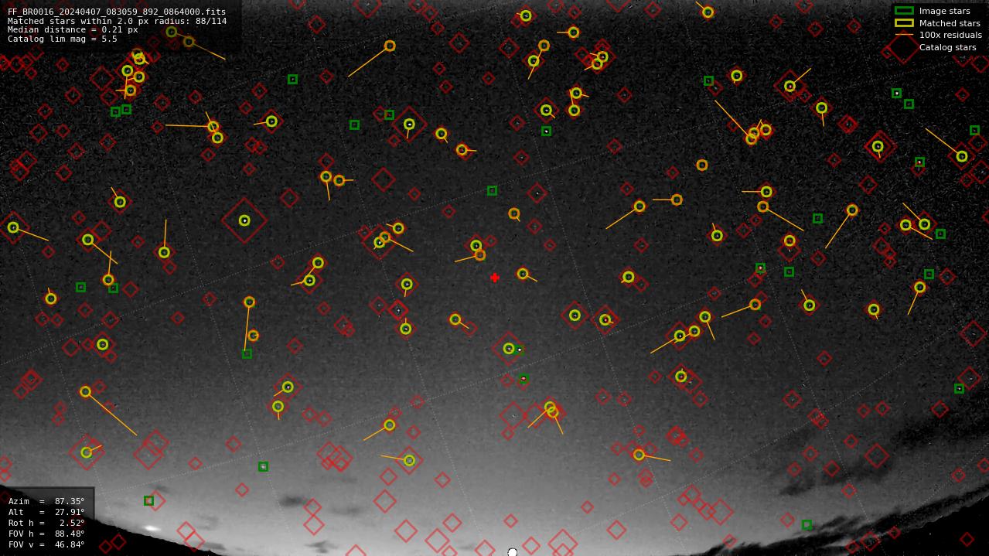Click the white dot at image bottom edge

[x=512, y=552]
